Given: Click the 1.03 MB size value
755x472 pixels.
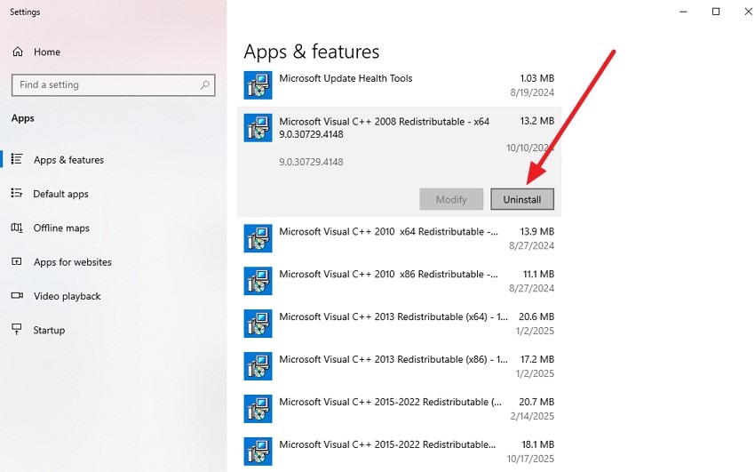Looking at the screenshot, I should pos(536,78).
